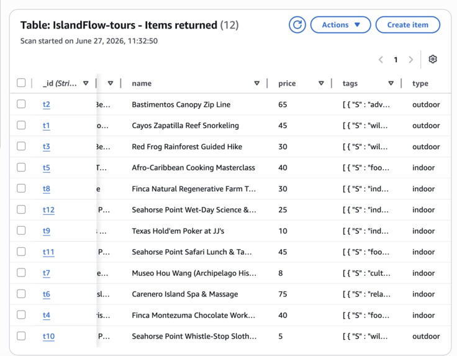Open table preferences gear icon
Image resolution: width=457 pixels, height=356 pixels.
[433, 59]
